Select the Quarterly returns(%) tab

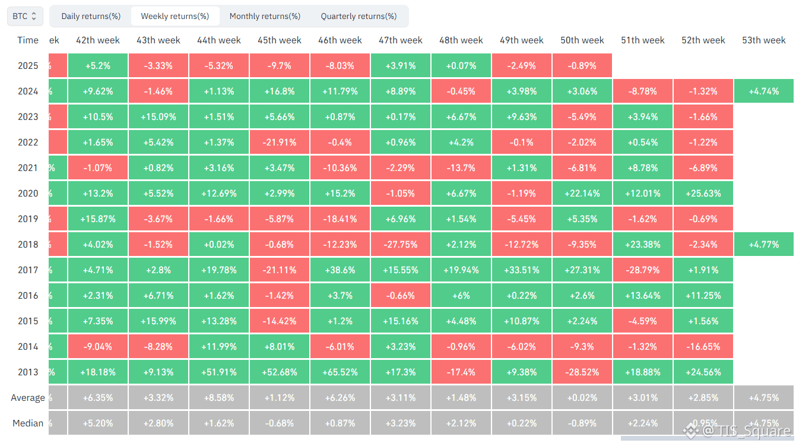tap(359, 16)
